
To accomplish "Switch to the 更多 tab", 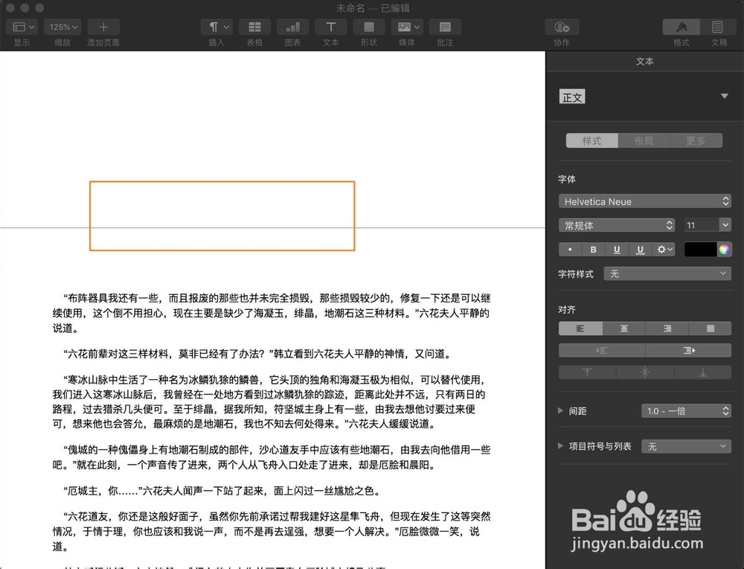I will [x=697, y=140].
